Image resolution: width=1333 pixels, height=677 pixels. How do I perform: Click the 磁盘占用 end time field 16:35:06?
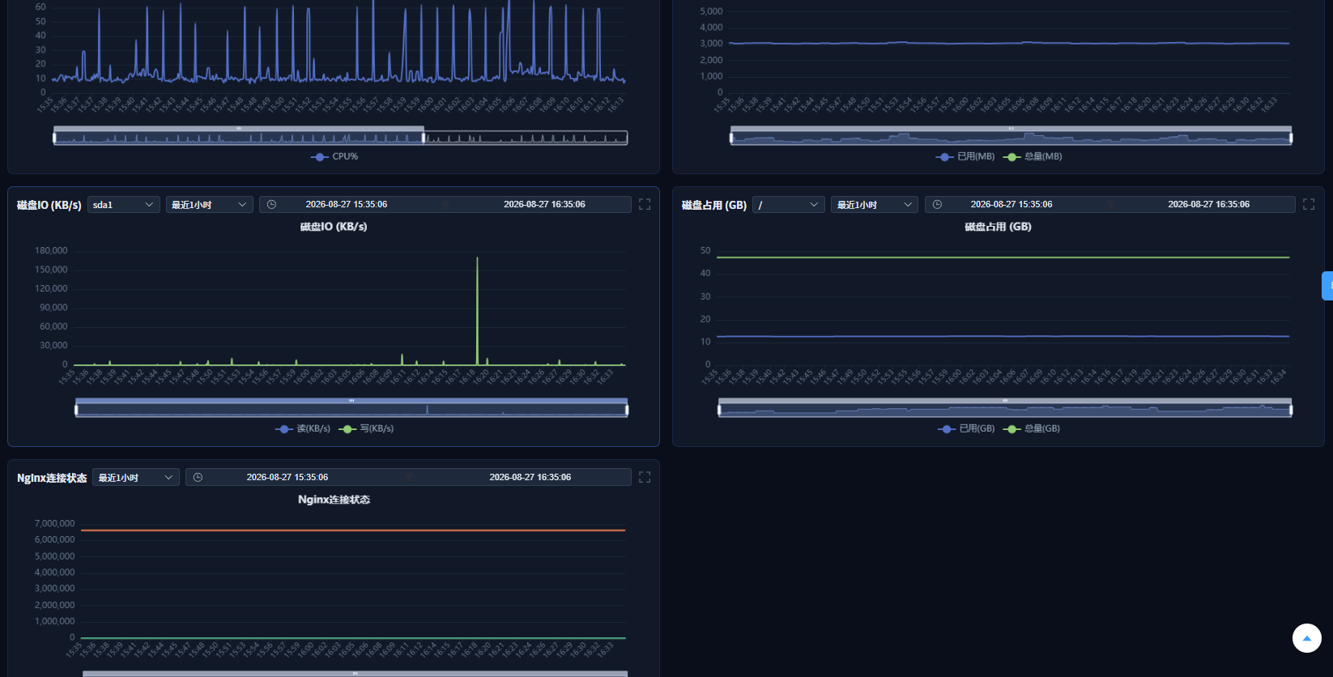click(1209, 205)
